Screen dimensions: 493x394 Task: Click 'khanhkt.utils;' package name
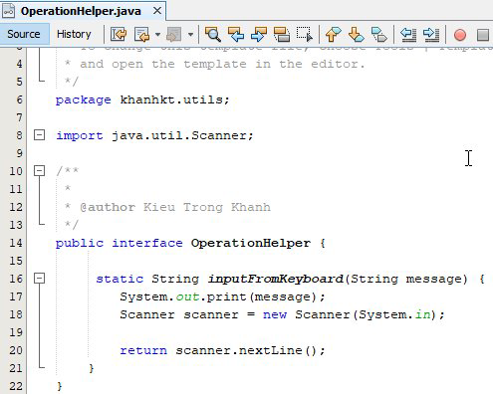(x=174, y=99)
